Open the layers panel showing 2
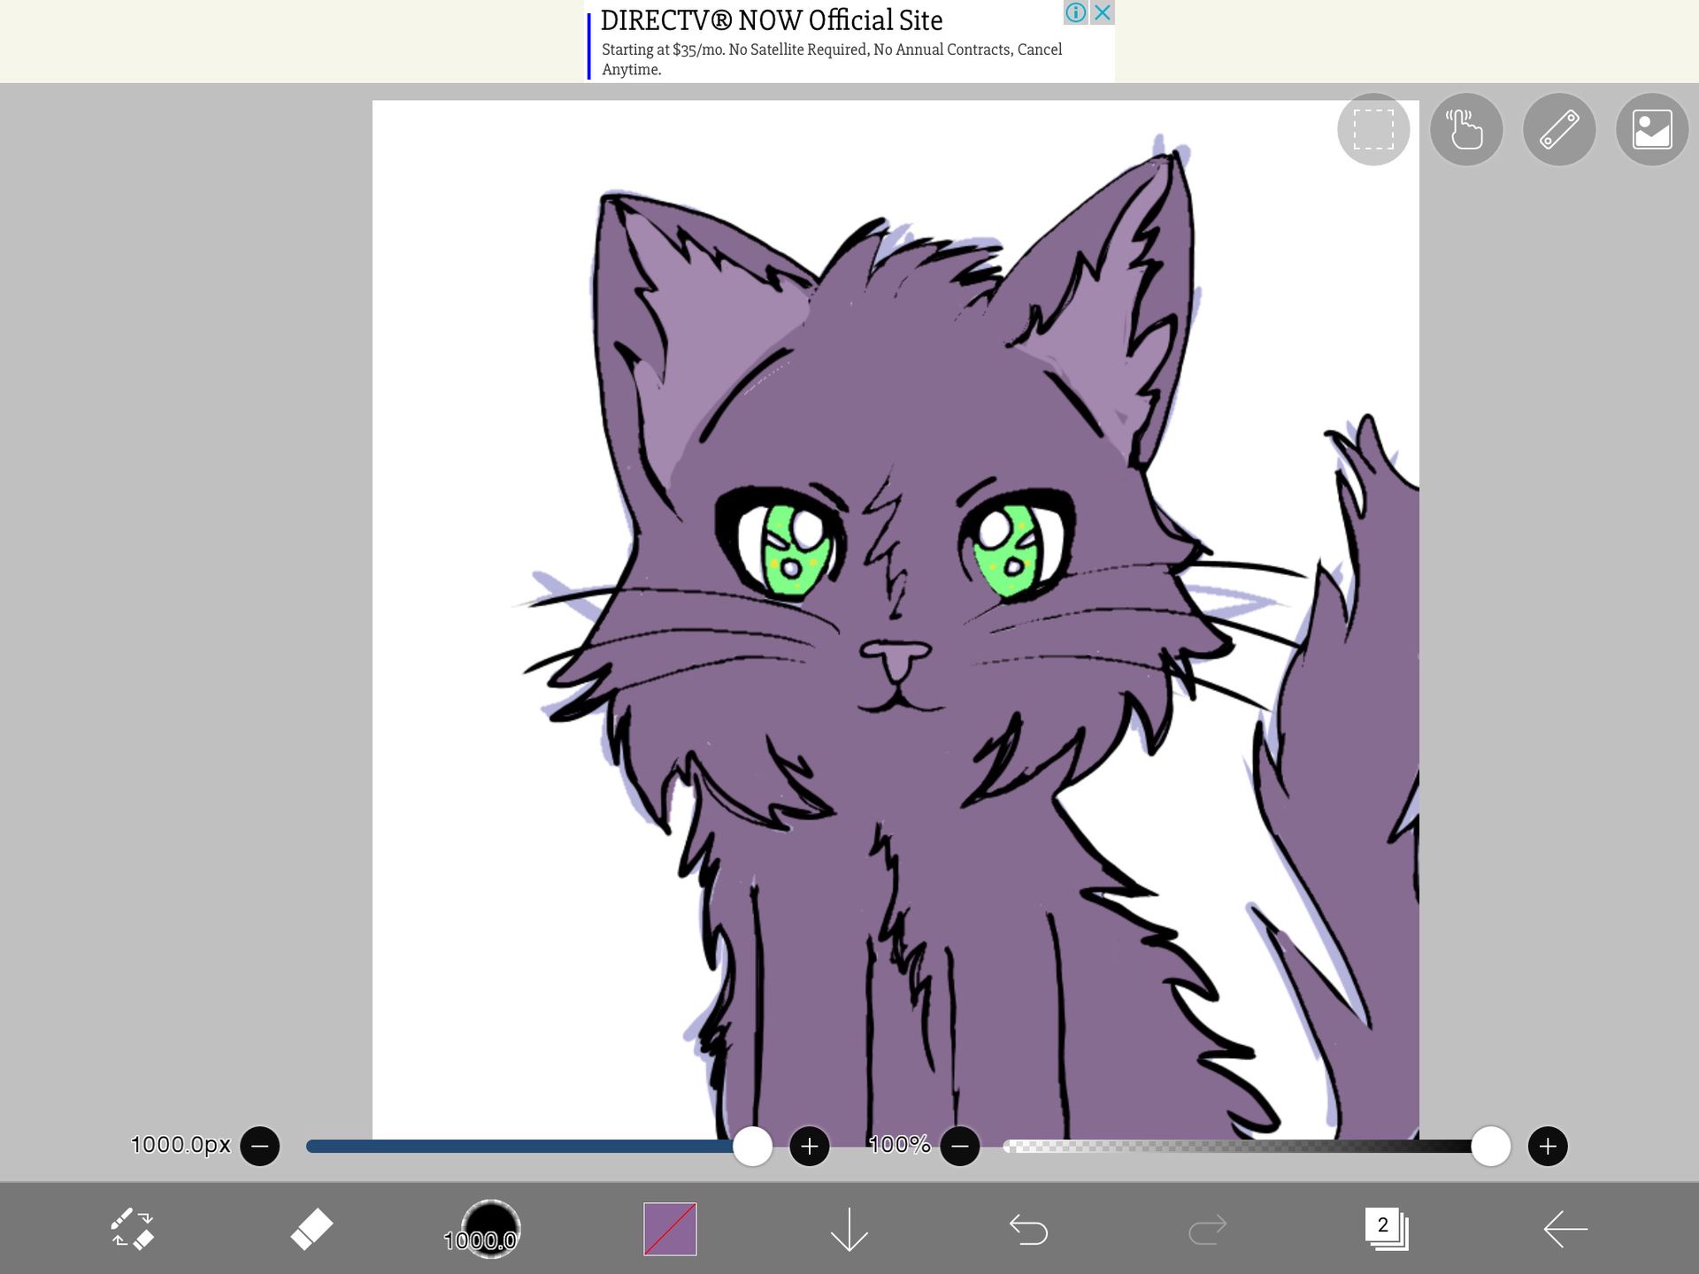 1387,1229
